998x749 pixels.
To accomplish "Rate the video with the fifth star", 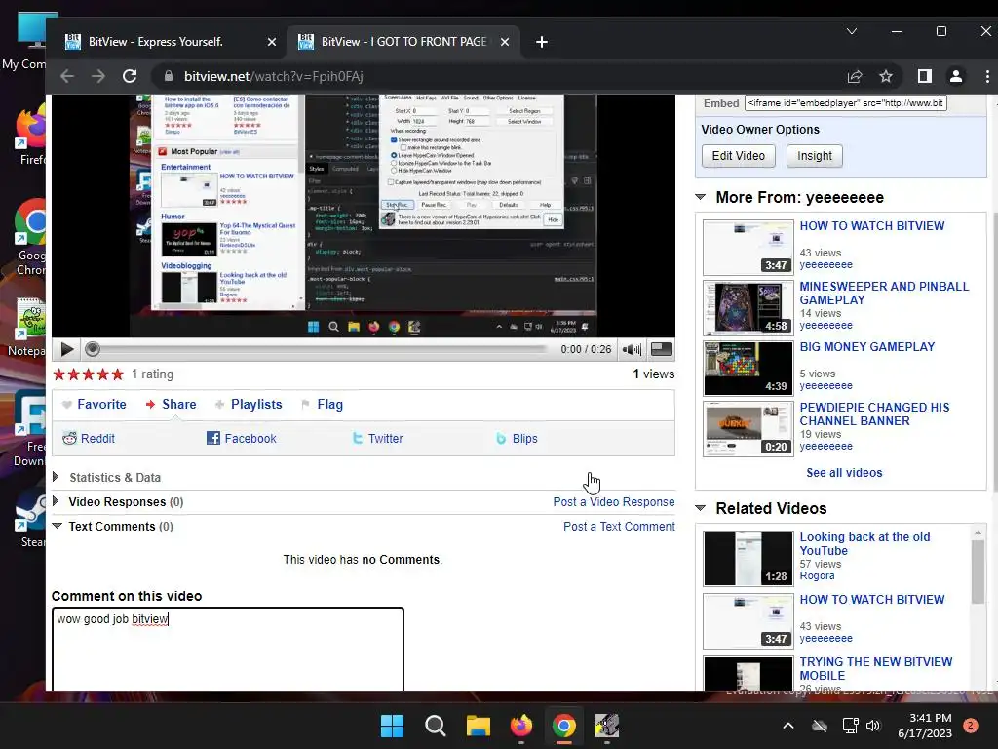I will (118, 374).
